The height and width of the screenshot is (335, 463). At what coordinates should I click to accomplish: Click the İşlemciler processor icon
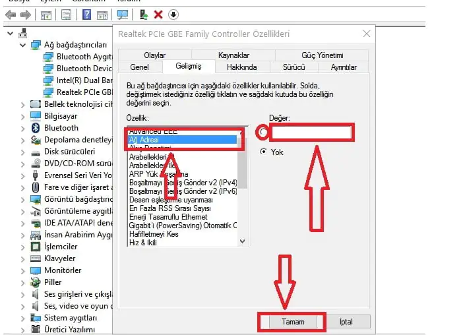(x=36, y=247)
